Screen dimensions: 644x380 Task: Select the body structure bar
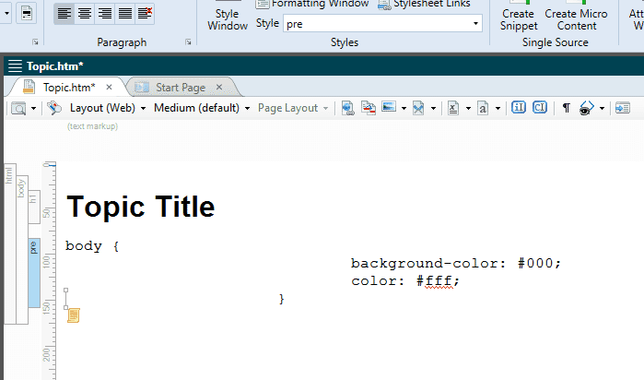click(22, 250)
